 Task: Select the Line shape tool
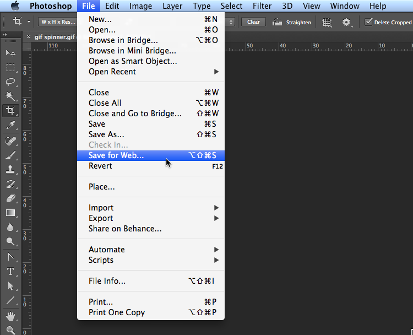pos(10,300)
